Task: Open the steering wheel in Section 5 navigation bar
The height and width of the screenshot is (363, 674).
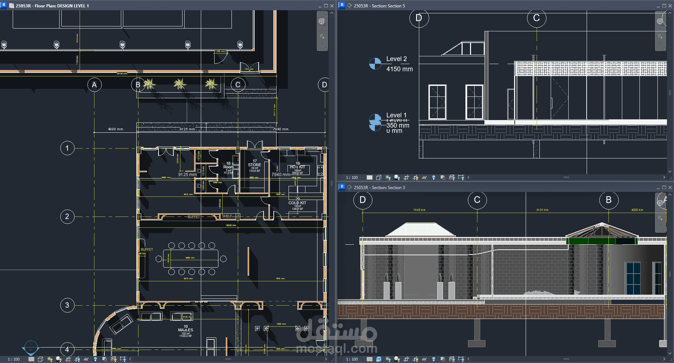Action: tap(660, 21)
